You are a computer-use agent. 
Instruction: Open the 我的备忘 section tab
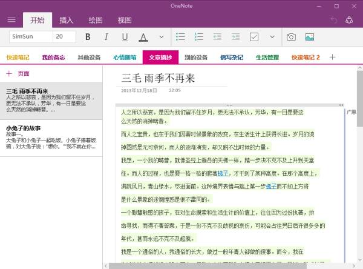click(x=53, y=58)
